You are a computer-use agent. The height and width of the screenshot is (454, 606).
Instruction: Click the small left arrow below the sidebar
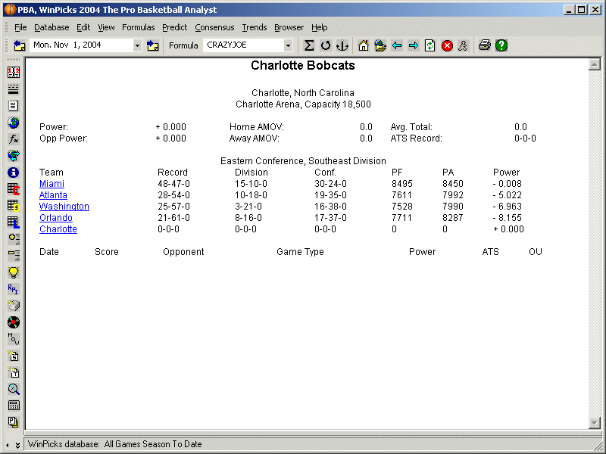8,445
